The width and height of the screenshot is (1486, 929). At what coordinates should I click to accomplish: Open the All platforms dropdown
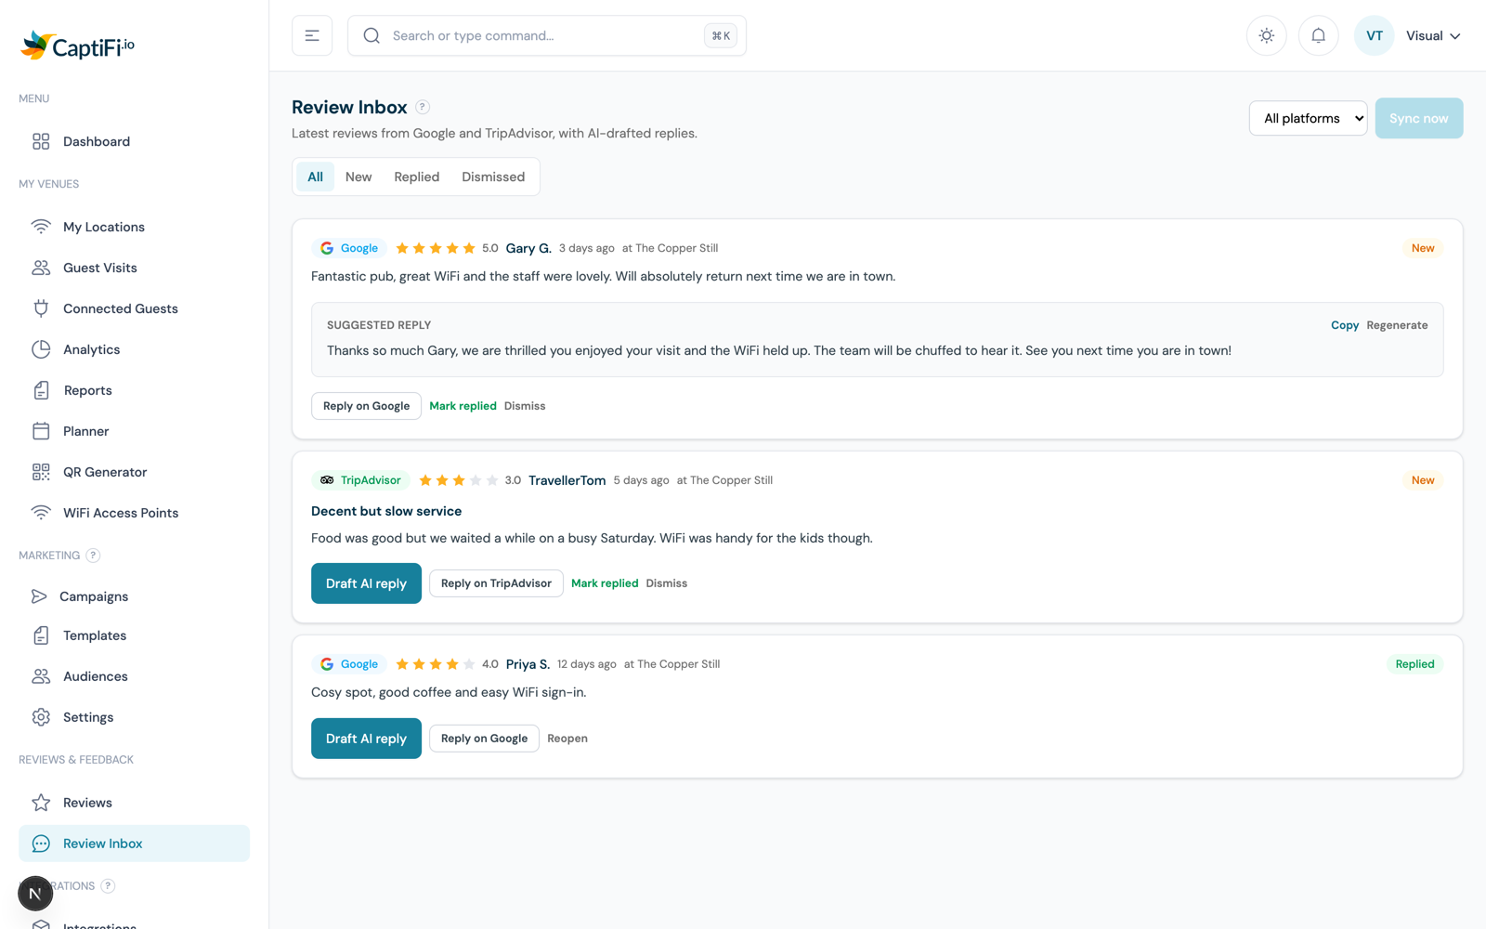click(1308, 118)
